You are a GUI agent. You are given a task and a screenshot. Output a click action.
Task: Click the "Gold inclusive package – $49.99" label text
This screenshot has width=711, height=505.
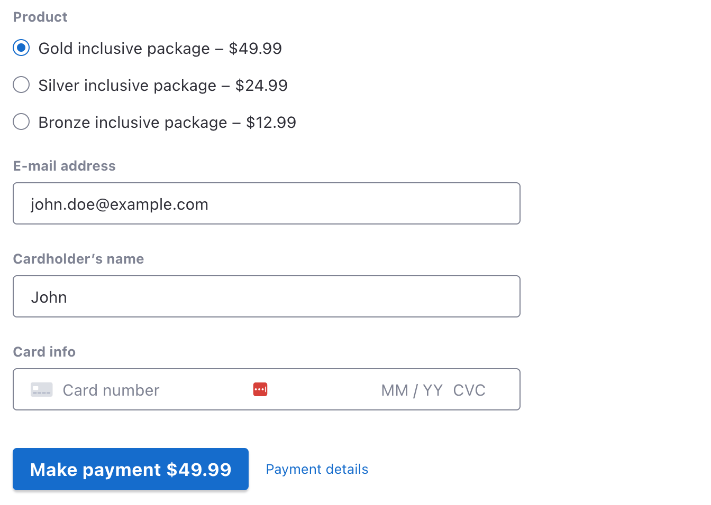pyautogui.click(x=160, y=49)
